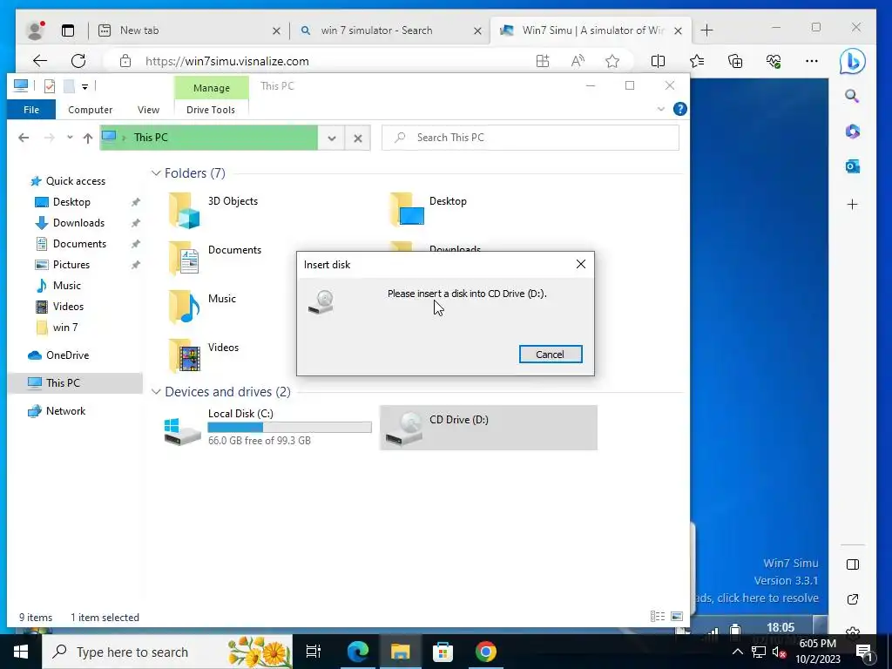Select the Documents folder icon
This screenshot has width=892, height=669.
184,258
